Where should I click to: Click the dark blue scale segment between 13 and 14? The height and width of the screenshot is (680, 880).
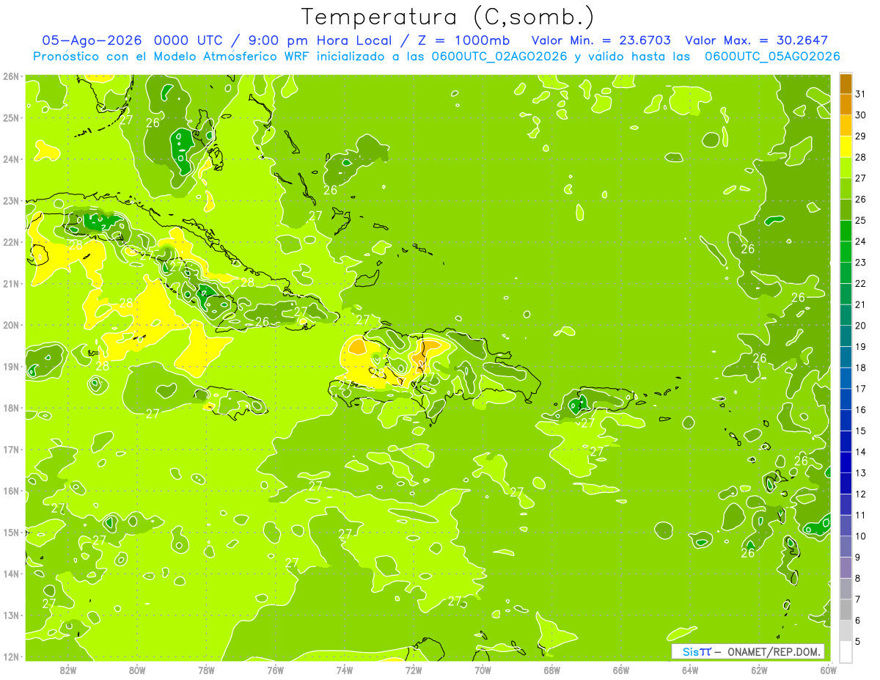pyautogui.click(x=846, y=462)
